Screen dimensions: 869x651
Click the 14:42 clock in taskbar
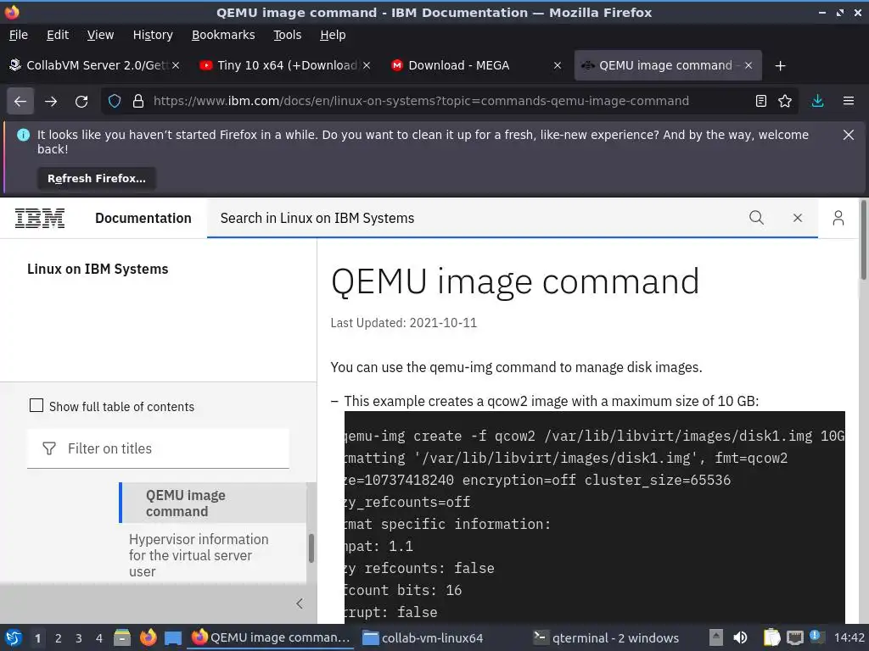[849, 637]
